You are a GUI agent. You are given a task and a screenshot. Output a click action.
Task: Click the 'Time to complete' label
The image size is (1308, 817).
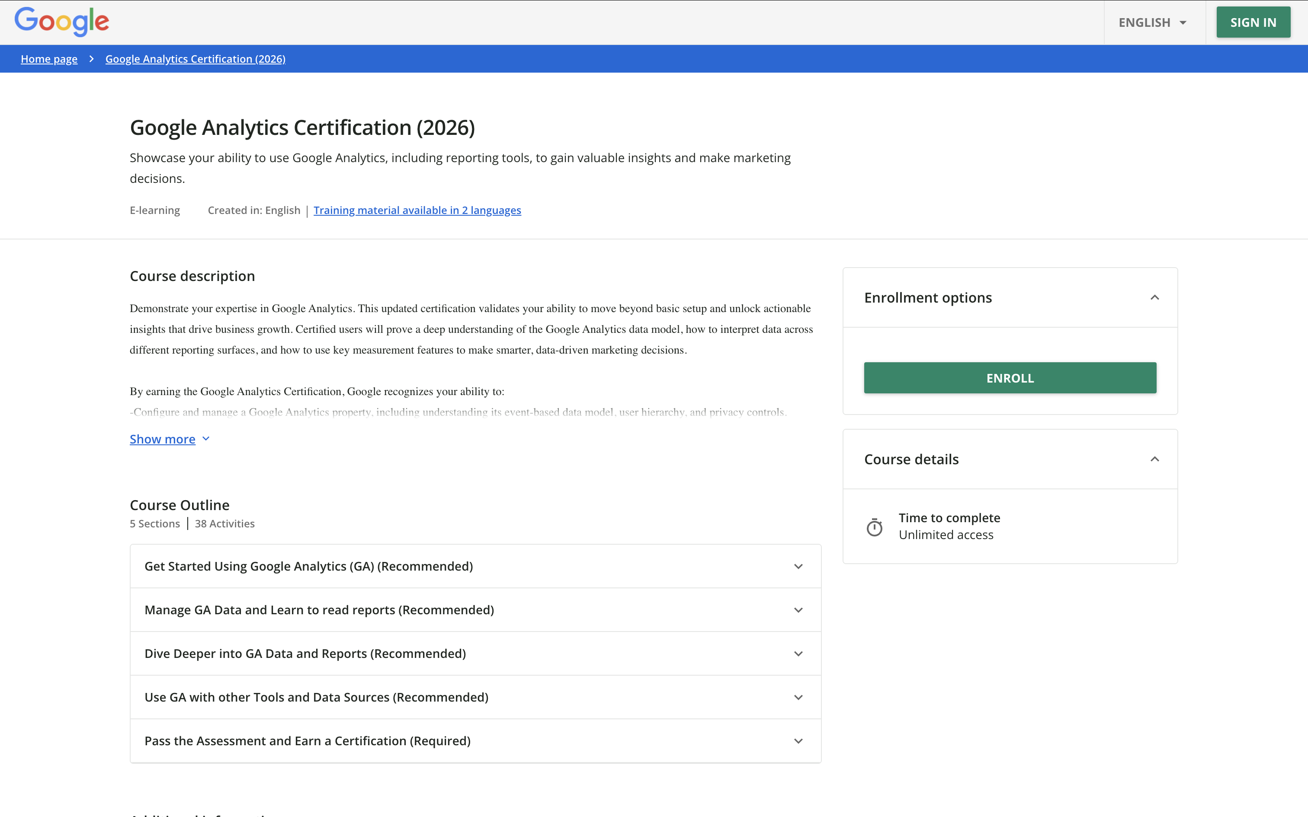click(x=950, y=518)
